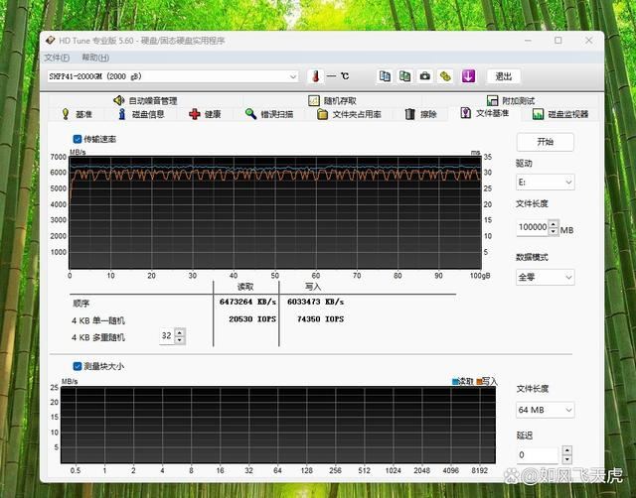The height and width of the screenshot is (498, 636).
Task: Decrease 文件长度 100000 MB value
Action: (x=554, y=231)
